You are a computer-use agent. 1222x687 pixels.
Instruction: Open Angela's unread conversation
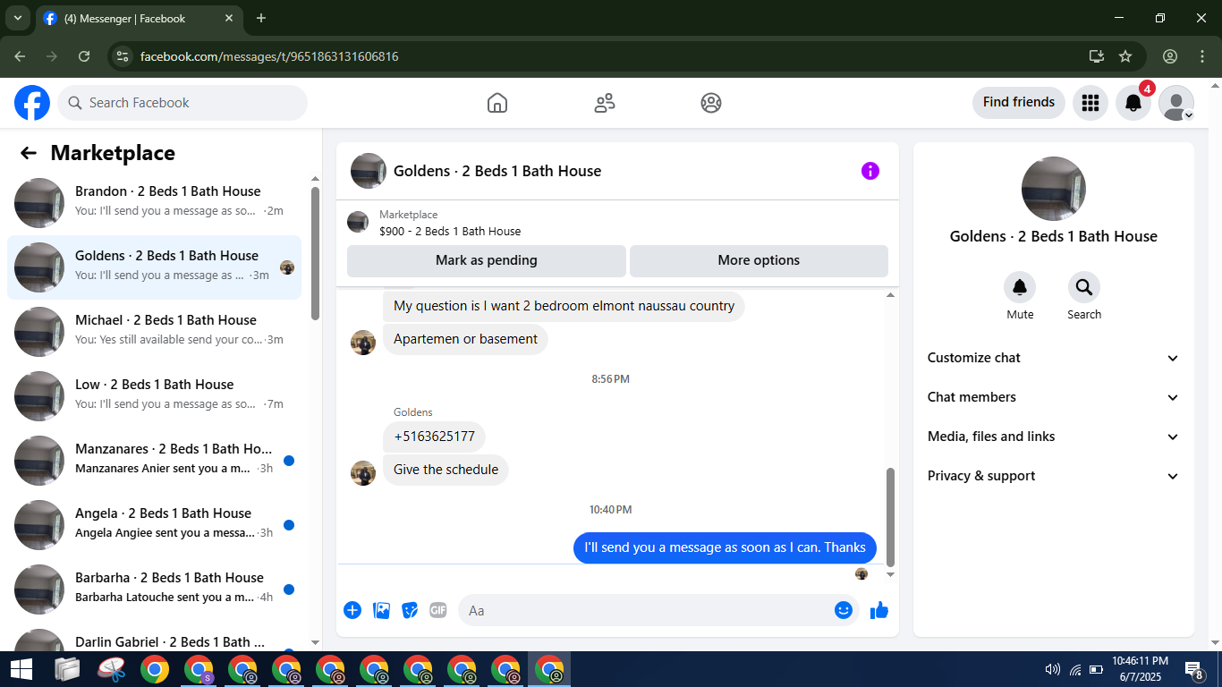coord(154,525)
